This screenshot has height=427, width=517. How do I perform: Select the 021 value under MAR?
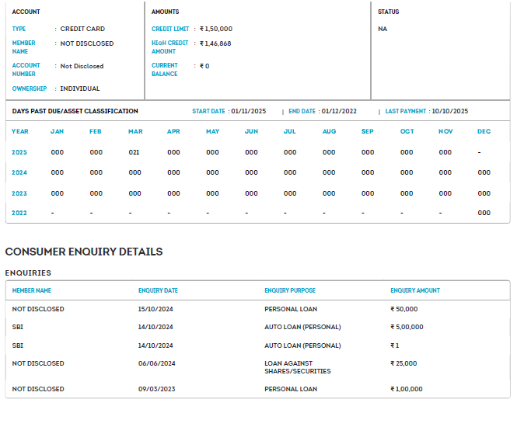tap(134, 152)
